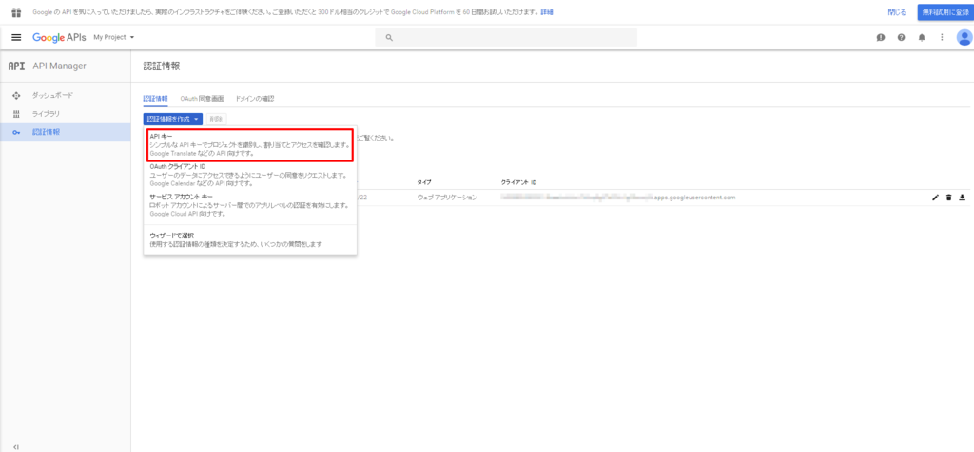Choose ウィザードで選択 menu entry
974x452 pixels.
(250, 239)
